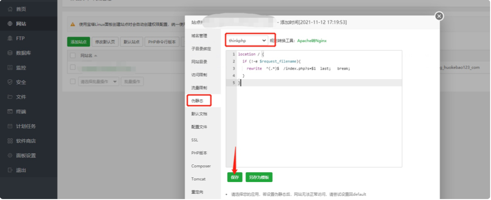Image resolution: width=491 pixels, height=200 pixels.
Task: Click the monitor icon beside 监控
Action: [10, 68]
